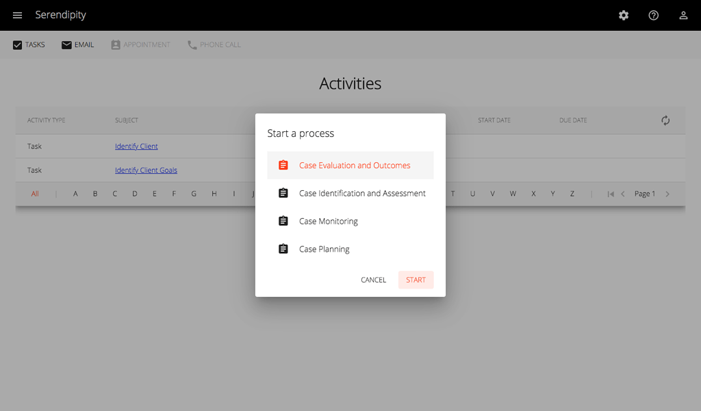Open the user account icon

point(683,14)
